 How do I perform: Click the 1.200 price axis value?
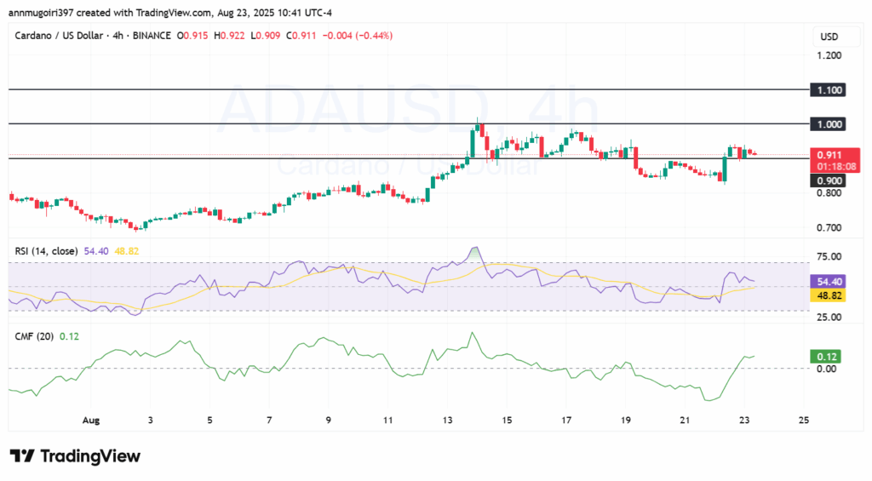829,55
